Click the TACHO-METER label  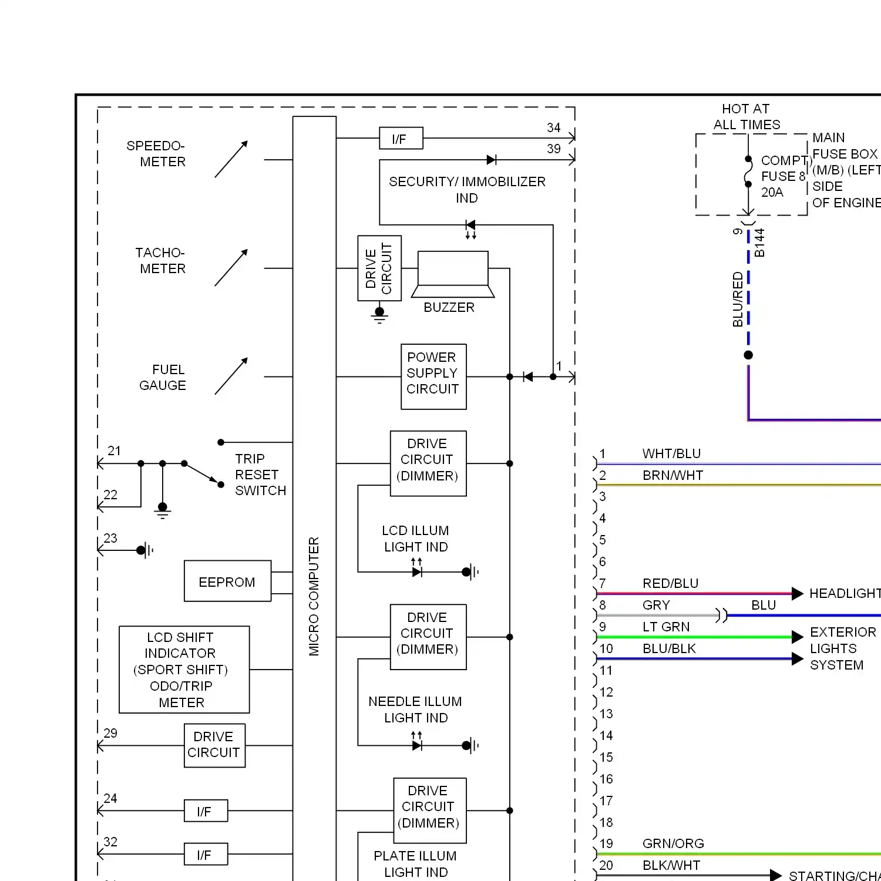[160, 261]
